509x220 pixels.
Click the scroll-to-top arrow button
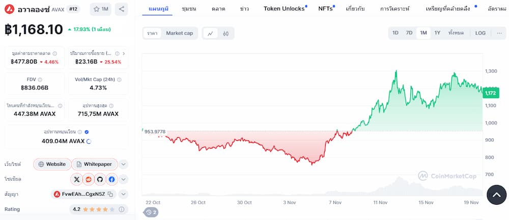coord(497,195)
